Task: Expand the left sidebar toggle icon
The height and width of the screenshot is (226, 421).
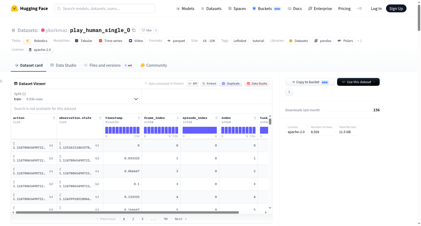Action: point(1,81)
